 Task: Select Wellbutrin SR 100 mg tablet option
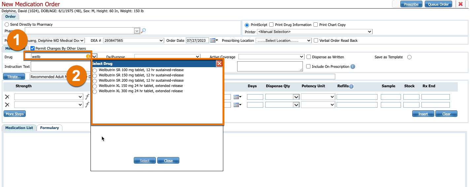tap(95, 70)
